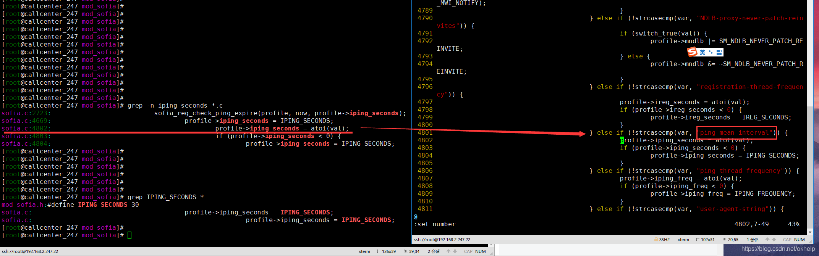Click ':set number' vim command line
Screen dimensions: 819x256
point(435,224)
